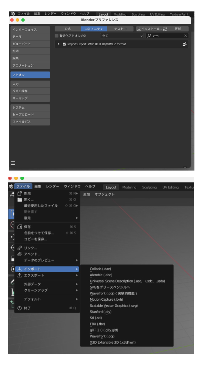This screenshot has width=208, height=370.
Task: Open 入力 preferences section
Action: click(30, 84)
